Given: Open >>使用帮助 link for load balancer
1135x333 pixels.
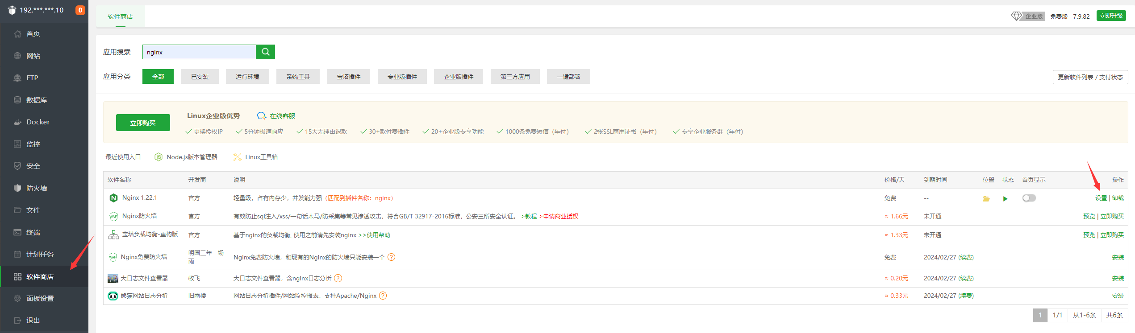Looking at the screenshot, I should (x=374, y=235).
